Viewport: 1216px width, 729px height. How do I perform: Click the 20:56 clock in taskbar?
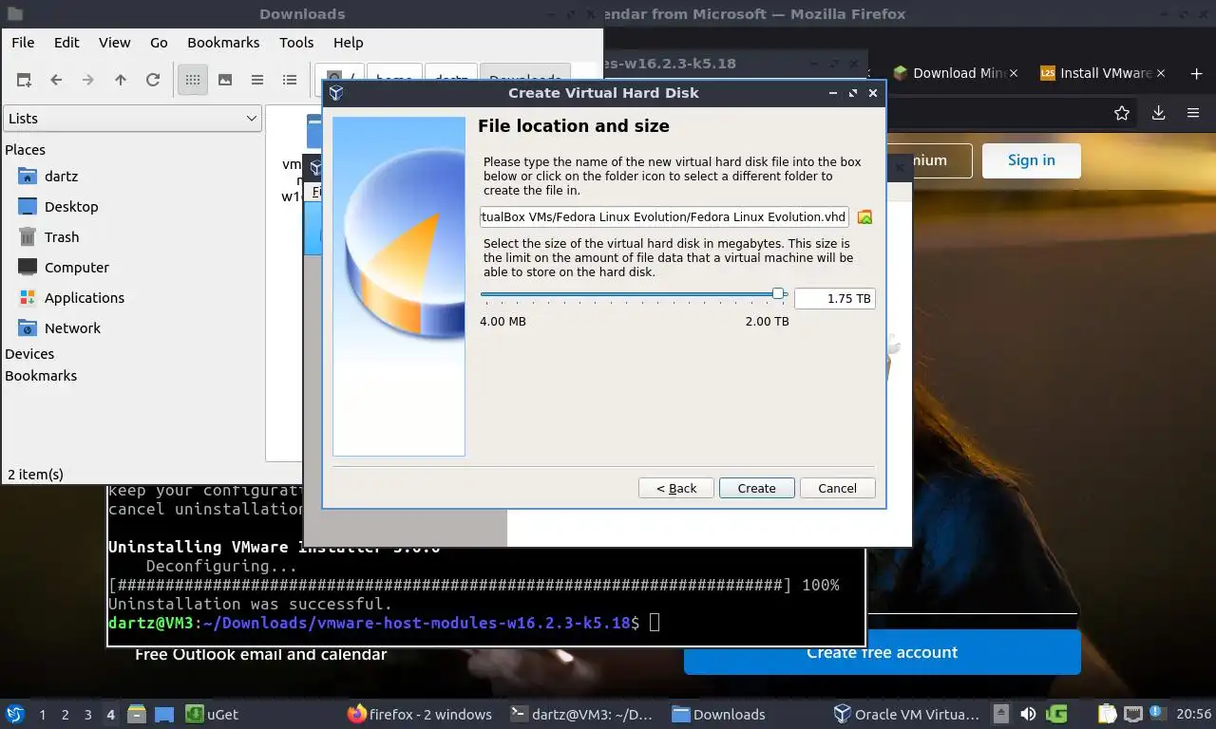[1193, 714]
